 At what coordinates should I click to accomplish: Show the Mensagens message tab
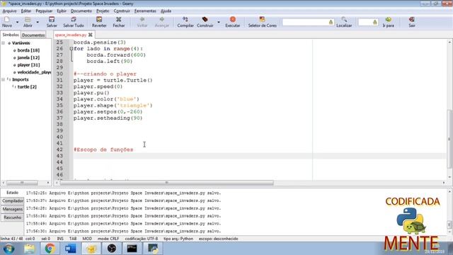click(13, 209)
